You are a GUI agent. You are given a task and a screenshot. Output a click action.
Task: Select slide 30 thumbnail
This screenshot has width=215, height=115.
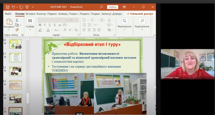pyautogui.click(x=16, y=44)
